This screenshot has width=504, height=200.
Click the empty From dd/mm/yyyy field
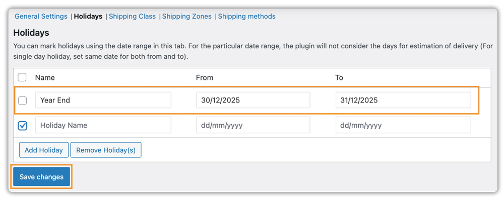pos(254,125)
